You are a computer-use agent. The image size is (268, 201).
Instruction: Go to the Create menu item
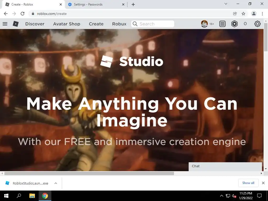(x=96, y=24)
